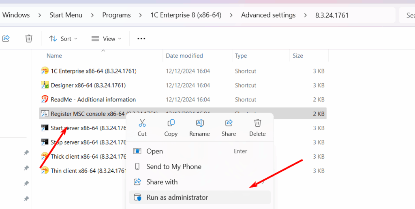The height and width of the screenshot is (209, 415).
Task: Click the toolbar Share icon
Action: (x=6, y=39)
